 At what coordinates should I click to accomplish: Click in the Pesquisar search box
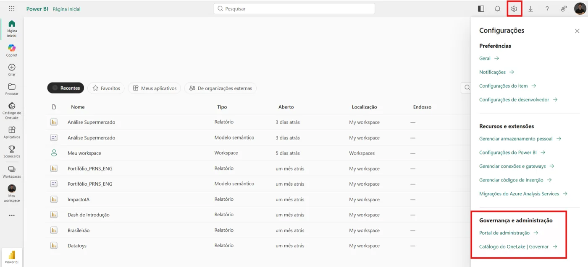[x=294, y=9]
